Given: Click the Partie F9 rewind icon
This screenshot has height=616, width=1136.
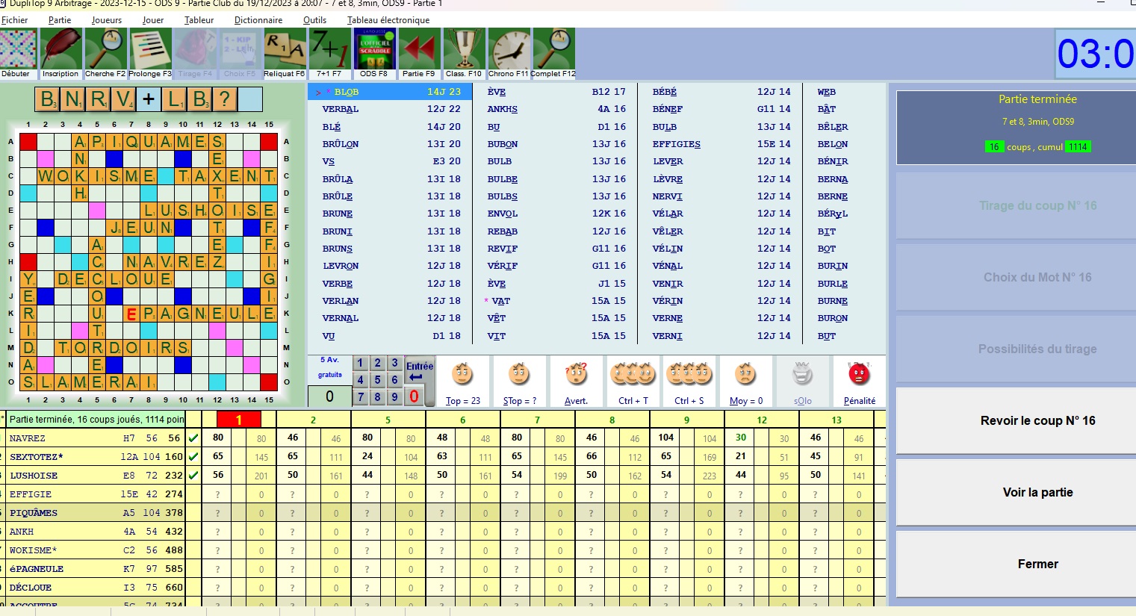Looking at the screenshot, I should (419, 49).
